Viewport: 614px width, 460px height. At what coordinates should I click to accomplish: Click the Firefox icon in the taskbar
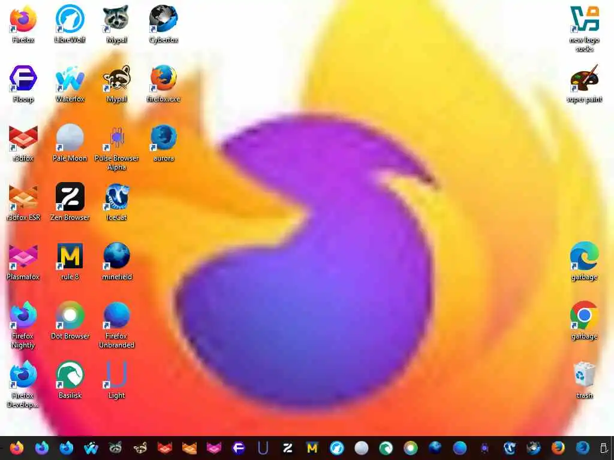tap(17, 448)
